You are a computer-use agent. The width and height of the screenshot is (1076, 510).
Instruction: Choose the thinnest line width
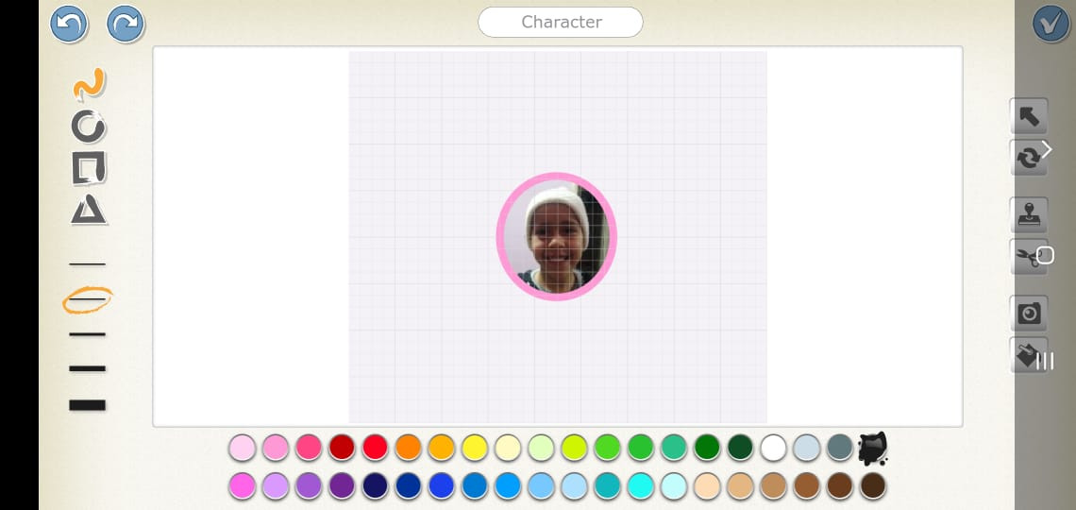click(87, 263)
